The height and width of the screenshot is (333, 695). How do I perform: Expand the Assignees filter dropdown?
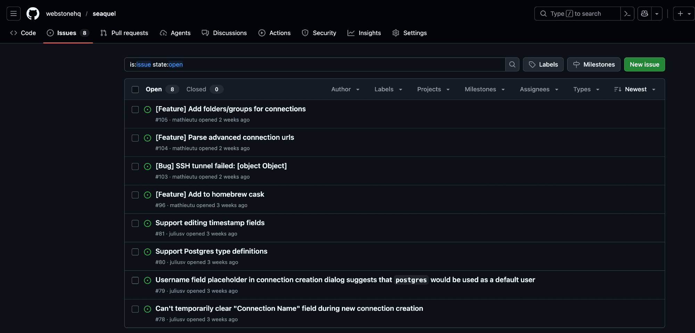pos(539,89)
